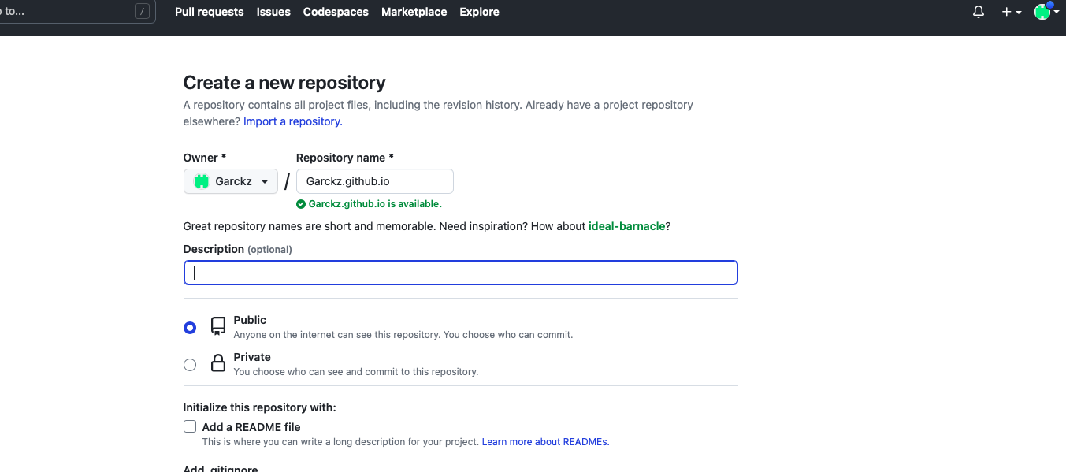1066x472 pixels.
Task: Visit the Marketplace page
Action: [x=414, y=12]
